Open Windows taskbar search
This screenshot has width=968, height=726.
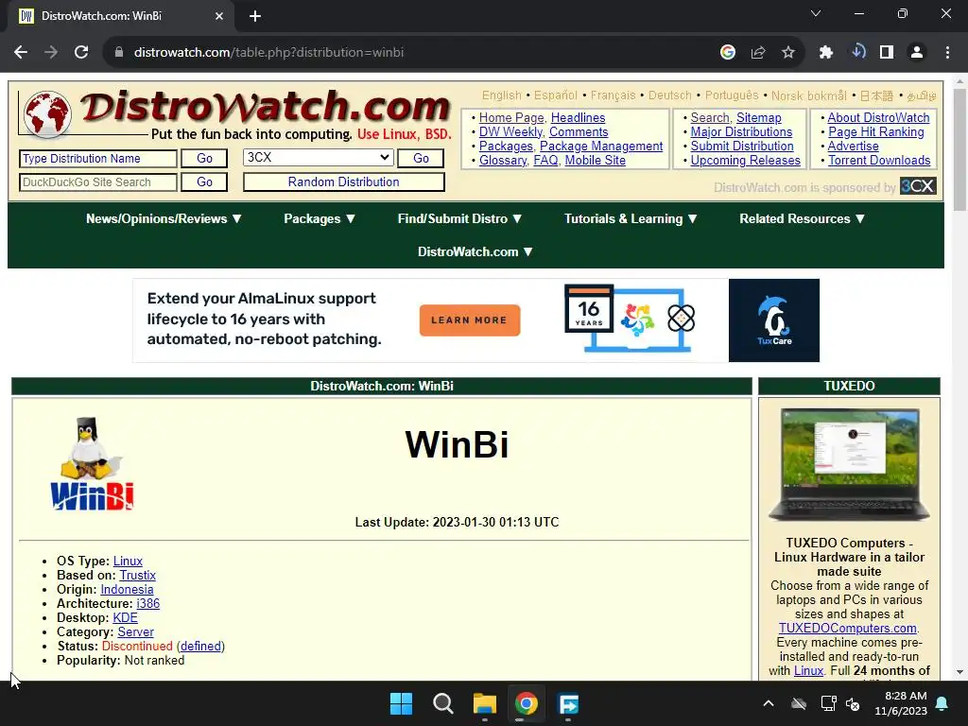[x=443, y=703]
